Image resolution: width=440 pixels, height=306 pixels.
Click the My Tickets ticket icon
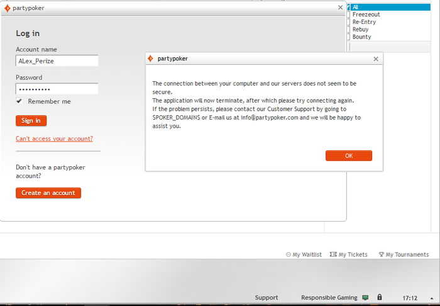click(333, 254)
